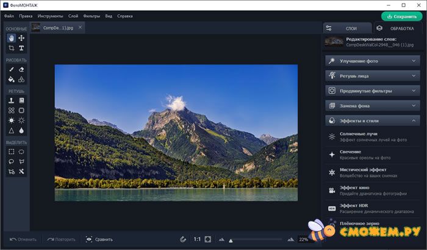Viewport: 427px width, 250px height.
Task: Select the Crop tool
Action: point(12,48)
